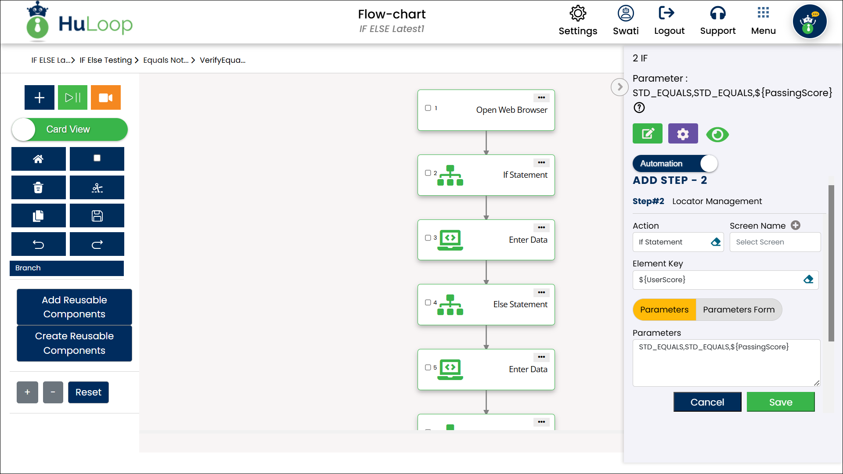Screen dimensions: 843x474
Task: Click the save floppy disk icon
Action: point(97,216)
